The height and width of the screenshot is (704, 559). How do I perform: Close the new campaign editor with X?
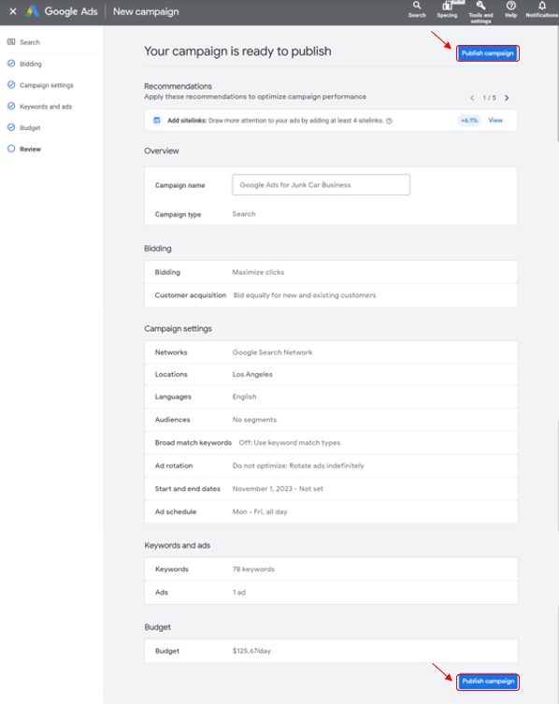[13, 11]
